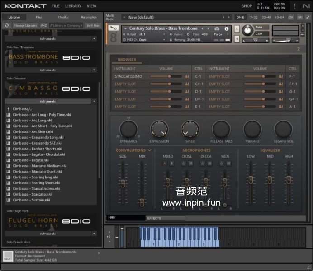Click the refresh libraries icon
This screenshot has width=313, height=271.
coord(7,25)
